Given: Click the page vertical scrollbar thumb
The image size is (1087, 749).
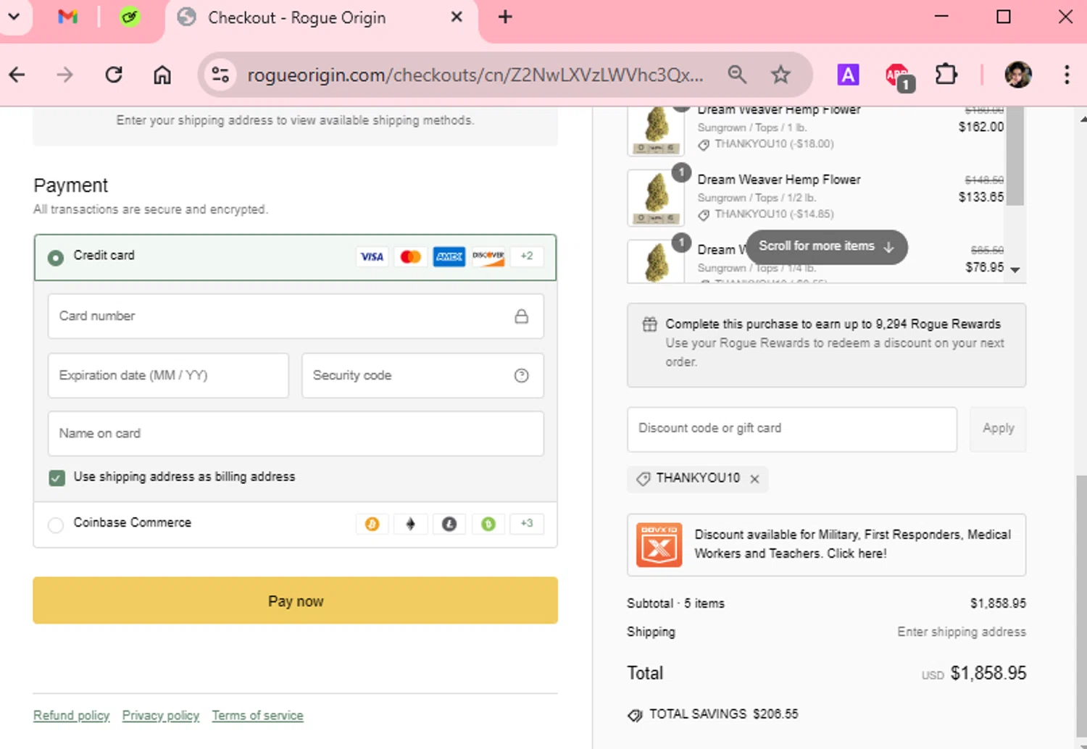Looking at the screenshot, I should (x=1081, y=606).
